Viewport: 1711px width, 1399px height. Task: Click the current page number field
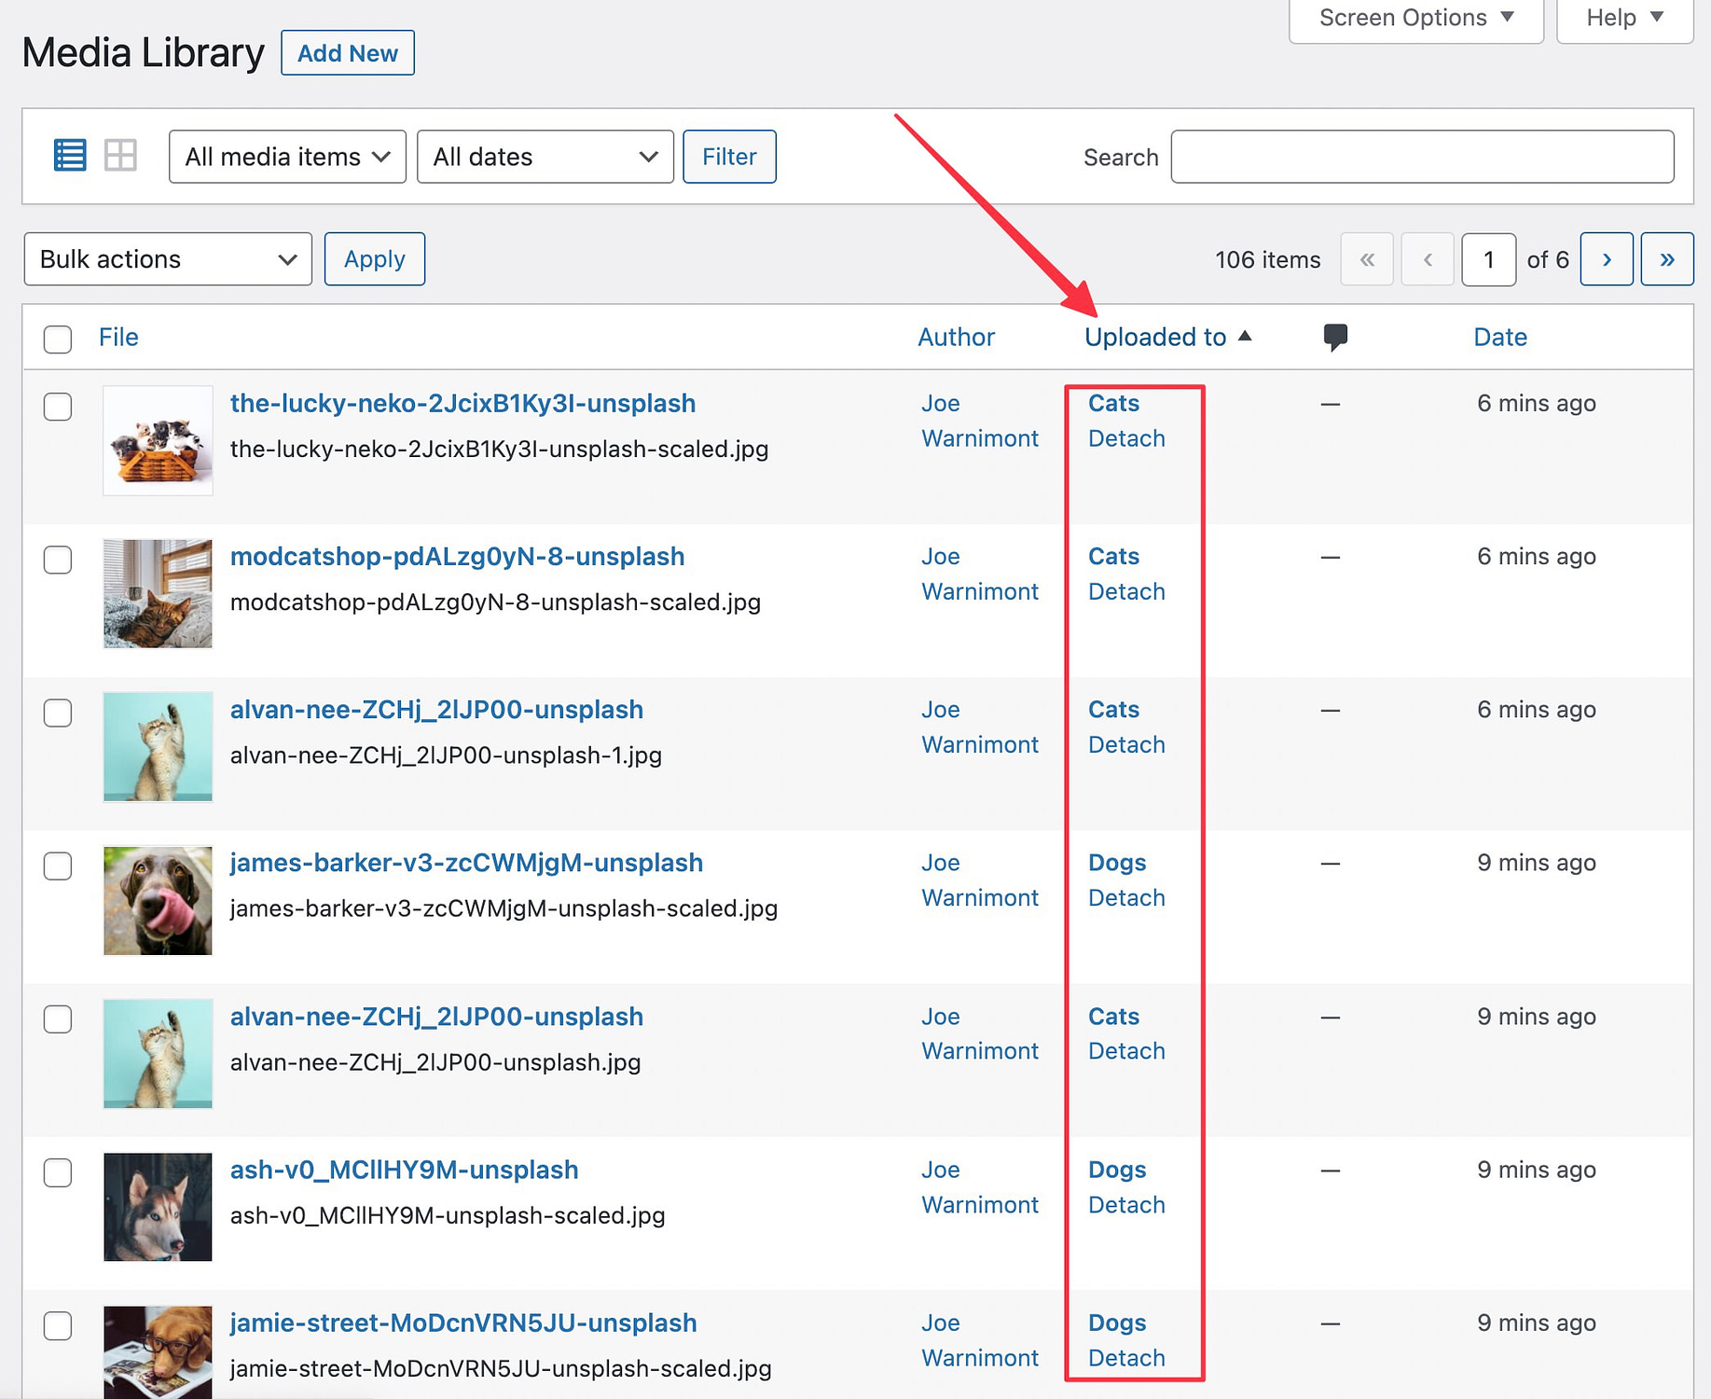point(1488,258)
